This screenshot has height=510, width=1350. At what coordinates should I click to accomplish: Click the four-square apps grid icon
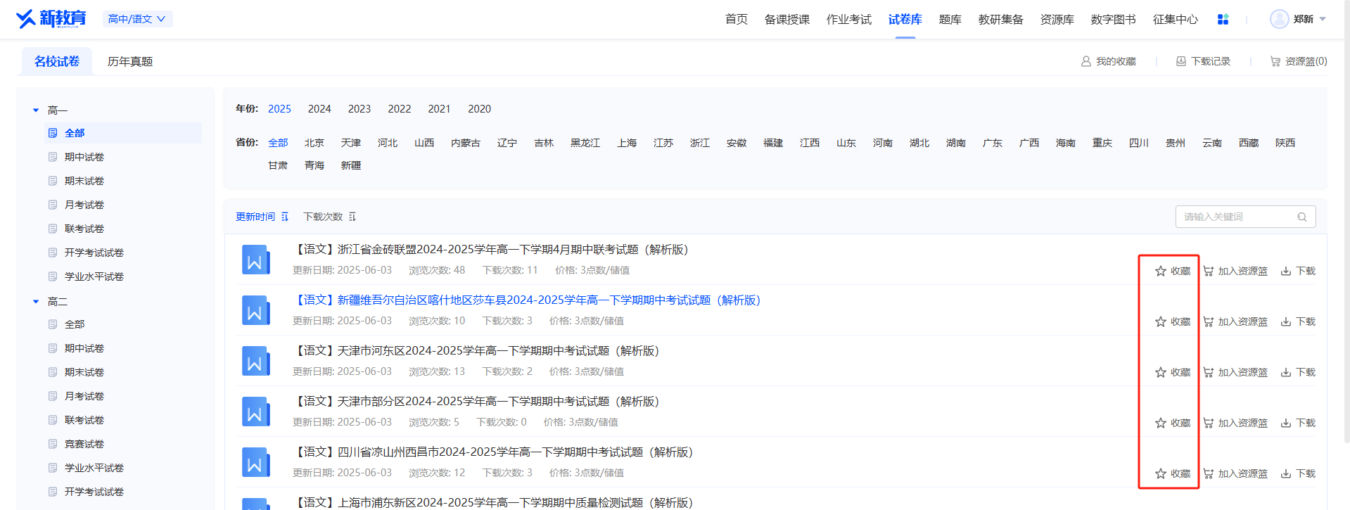point(1223,20)
